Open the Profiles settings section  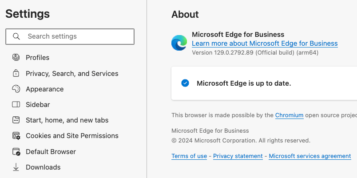(37, 57)
